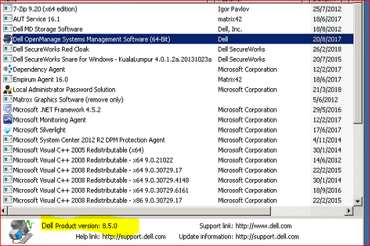The image size is (370, 246).
Task: Click the 14/6/2012 install date
Action: click(x=327, y=160)
